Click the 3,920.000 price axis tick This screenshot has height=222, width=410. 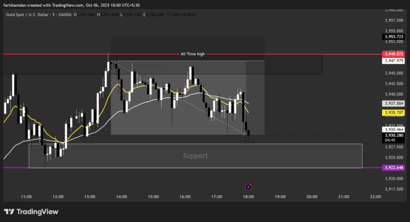click(x=394, y=179)
